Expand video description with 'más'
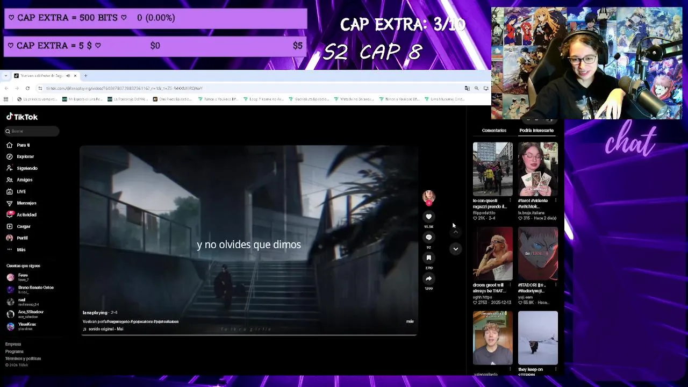The height and width of the screenshot is (387, 688). click(x=410, y=321)
